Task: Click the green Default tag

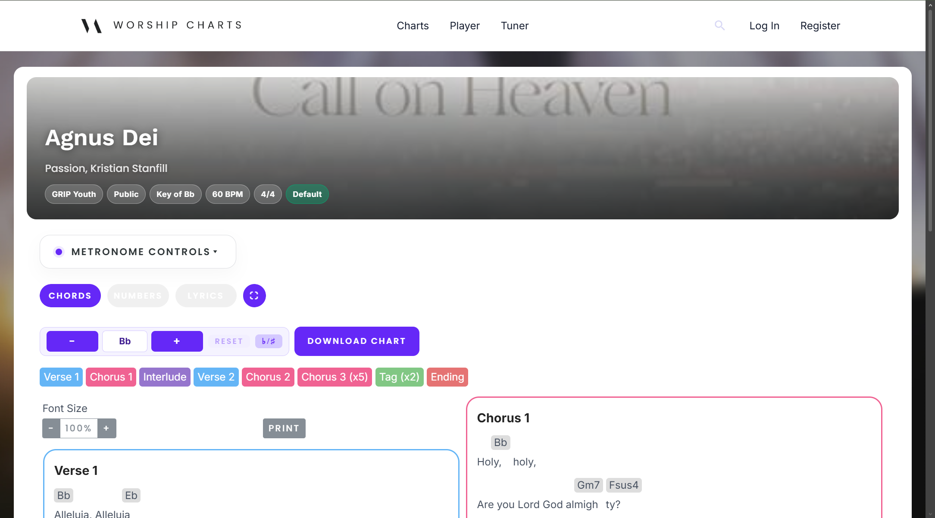Action: pyautogui.click(x=307, y=194)
